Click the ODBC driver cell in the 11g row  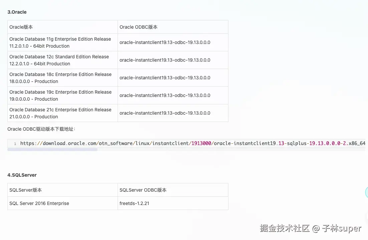173,42
